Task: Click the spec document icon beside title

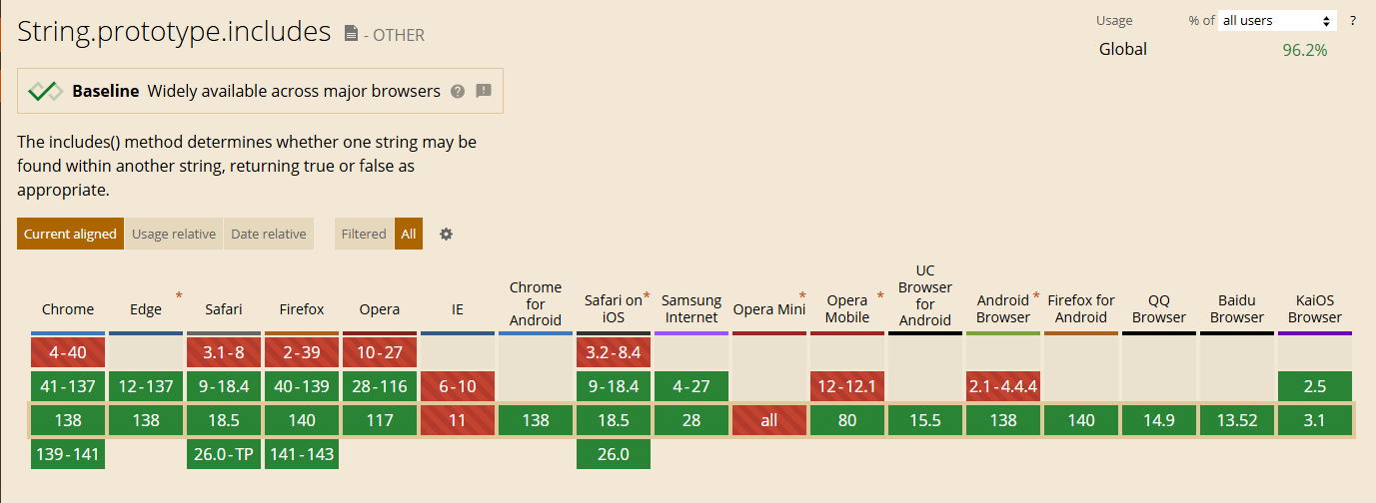Action: tap(351, 34)
